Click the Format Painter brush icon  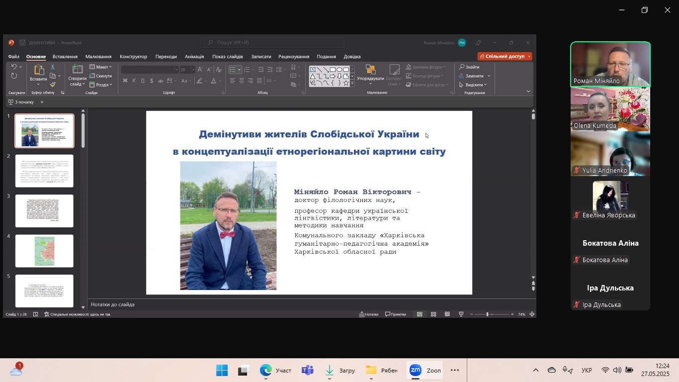click(x=53, y=85)
